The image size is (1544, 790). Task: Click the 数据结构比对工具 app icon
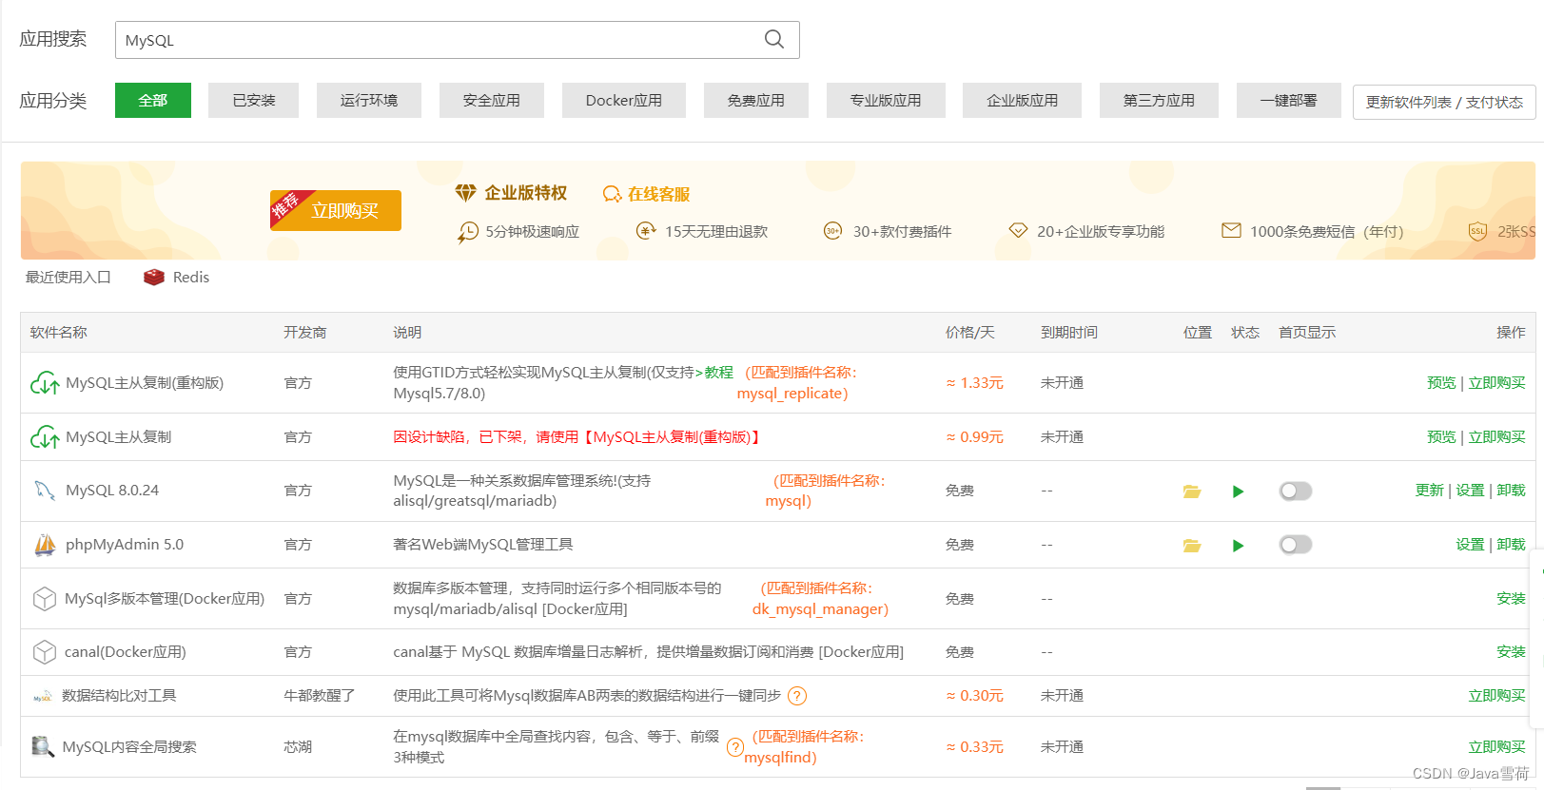43,697
